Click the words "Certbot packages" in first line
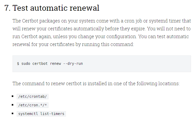Viewport: 196px width, 121px height. [41, 21]
